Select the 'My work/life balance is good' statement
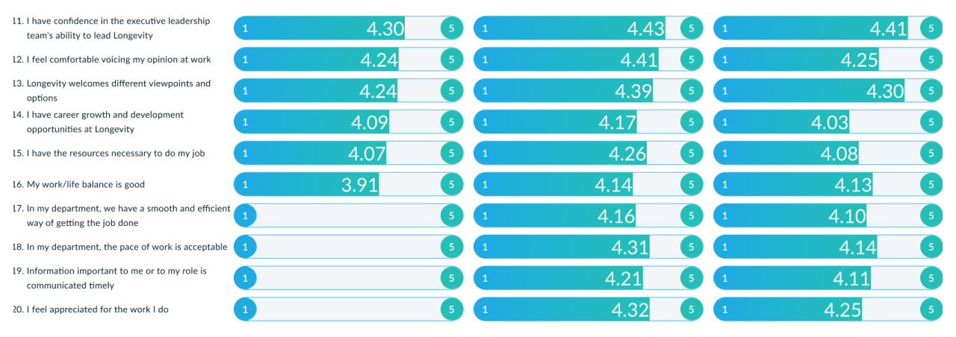 click(x=86, y=184)
